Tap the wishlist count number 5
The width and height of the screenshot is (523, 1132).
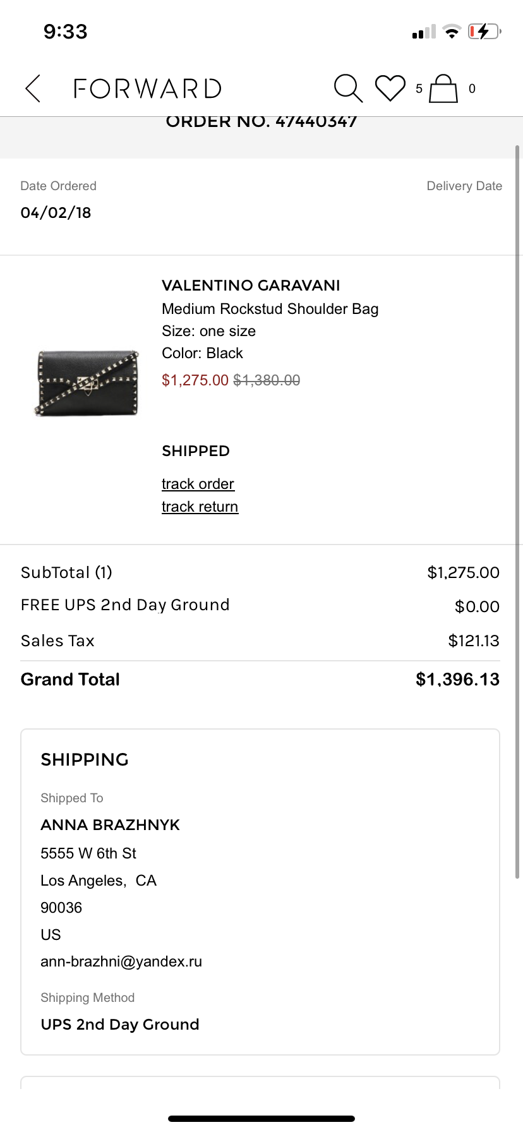click(x=419, y=89)
